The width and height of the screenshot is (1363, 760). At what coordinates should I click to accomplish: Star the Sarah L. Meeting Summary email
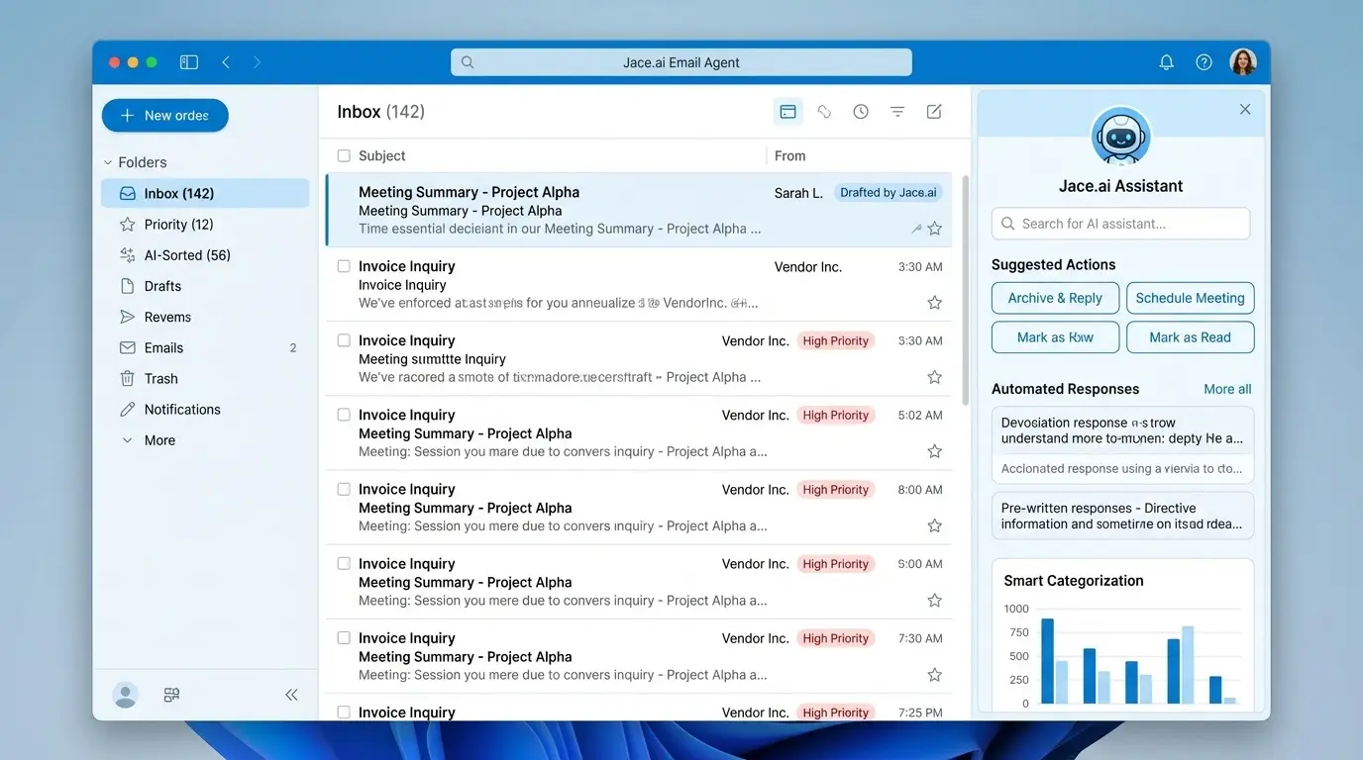coord(934,229)
